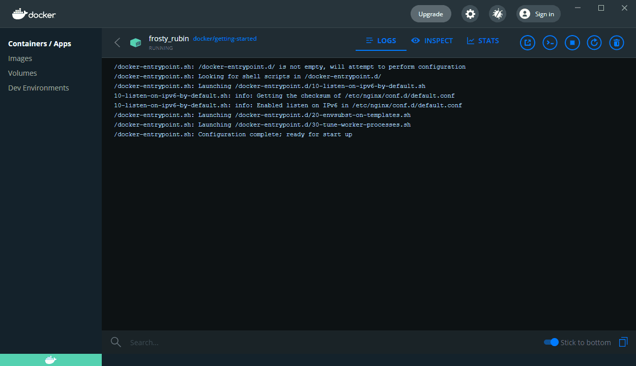This screenshot has height=366, width=636.
Task: Click the whale icon in bottom status bar
Action: [51, 360]
